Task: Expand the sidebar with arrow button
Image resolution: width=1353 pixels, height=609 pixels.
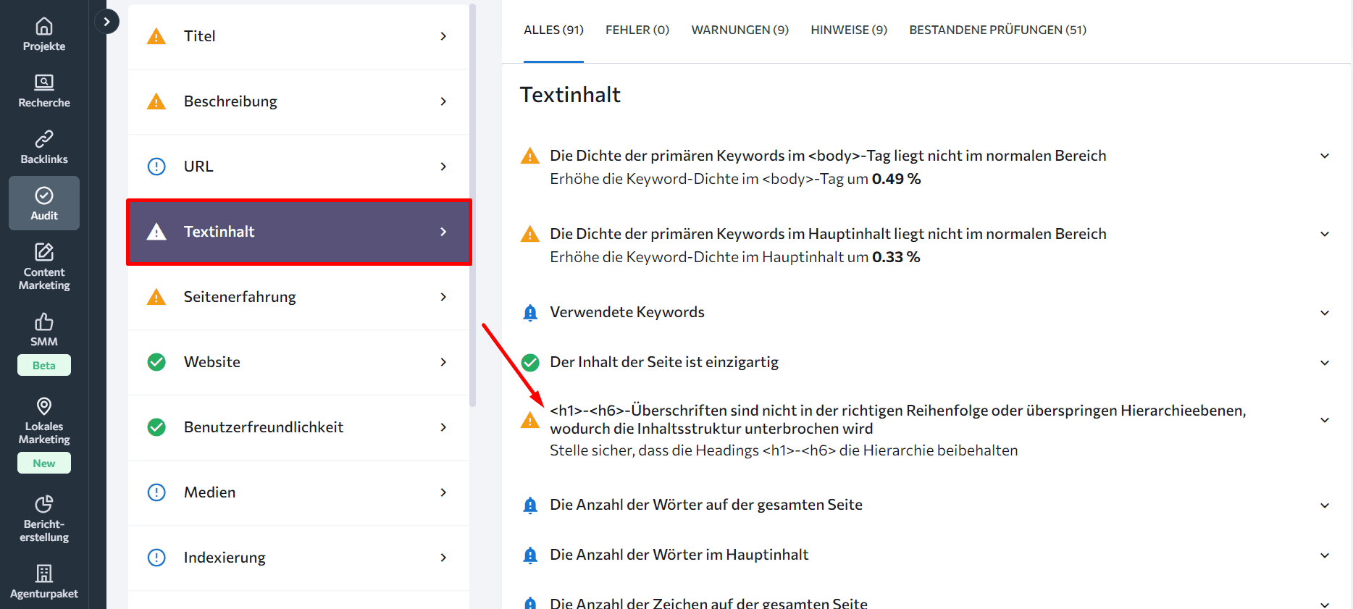Action: coord(106,22)
